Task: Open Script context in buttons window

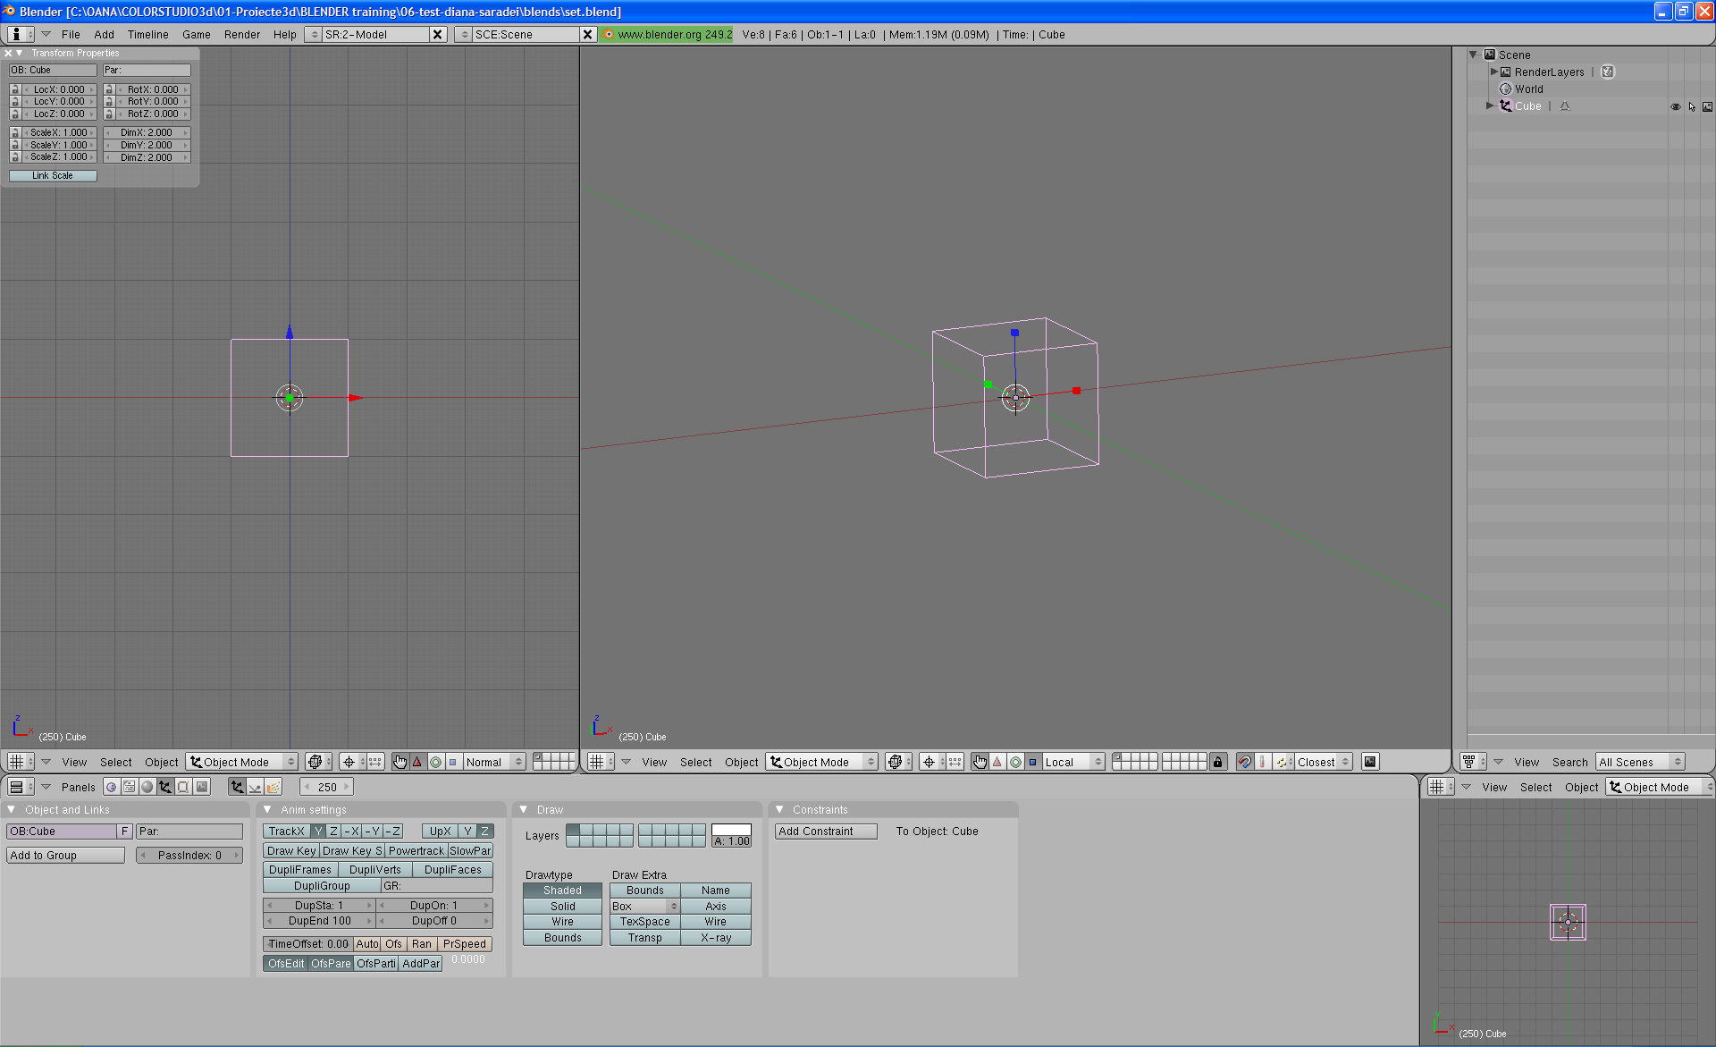Action: (x=129, y=787)
